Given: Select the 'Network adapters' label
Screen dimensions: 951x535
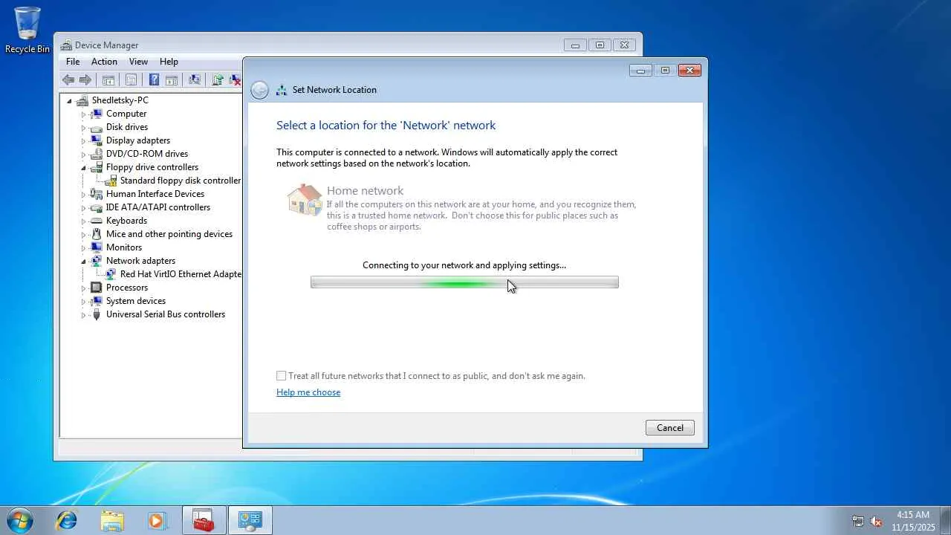Looking at the screenshot, I should [x=141, y=261].
